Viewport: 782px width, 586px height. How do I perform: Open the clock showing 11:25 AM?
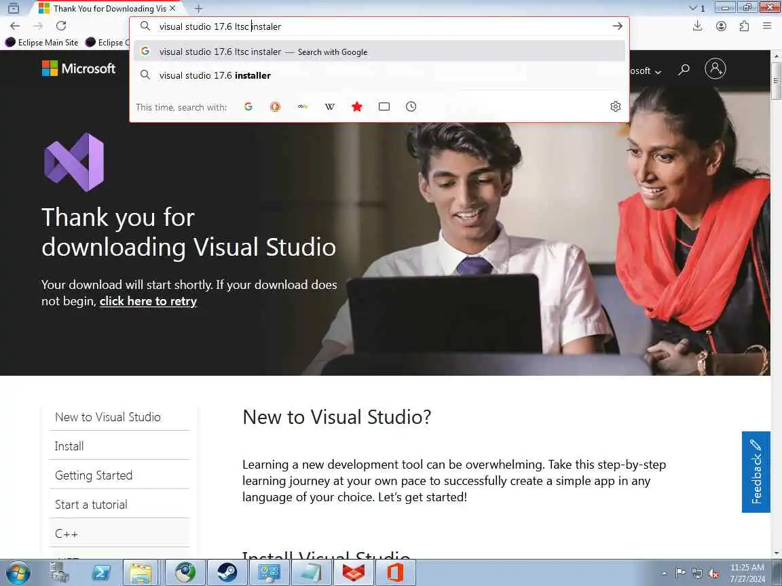(x=747, y=573)
